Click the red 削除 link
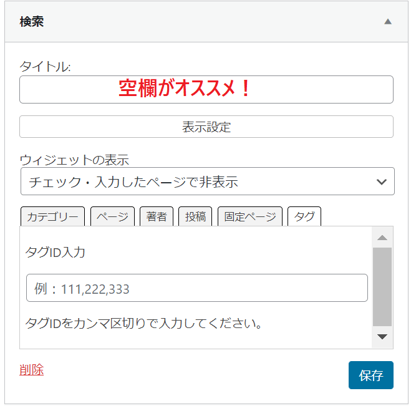Screen dimensions: 411x411 click(31, 370)
